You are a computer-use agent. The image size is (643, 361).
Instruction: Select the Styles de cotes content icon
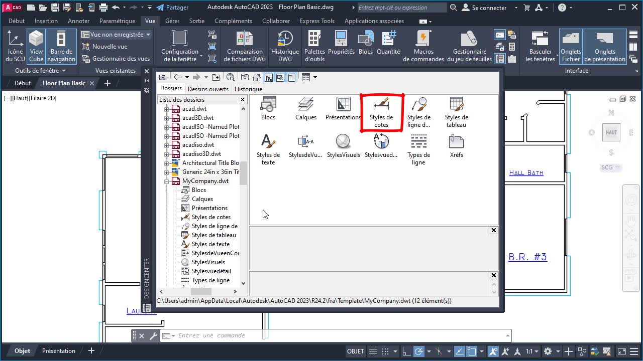381,112
